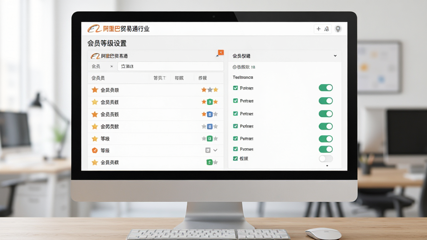Click the orange corner flag on the left panel

click(x=221, y=52)
